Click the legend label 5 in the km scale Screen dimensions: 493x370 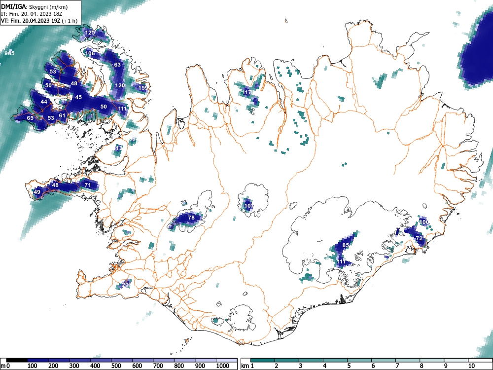349,366
